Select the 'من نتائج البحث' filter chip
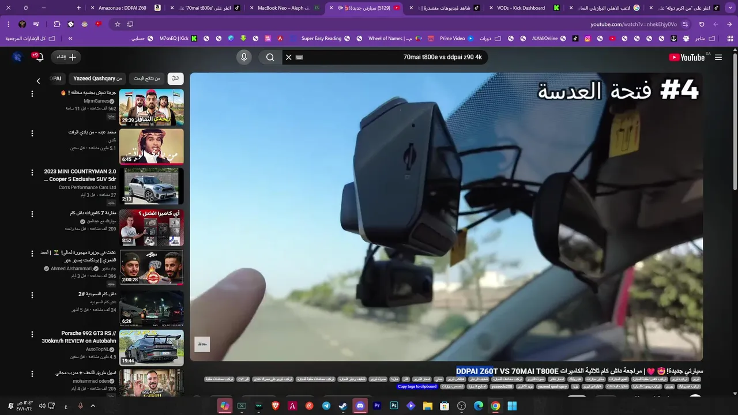Screen dimensions: 738x415 coord(147,78)
